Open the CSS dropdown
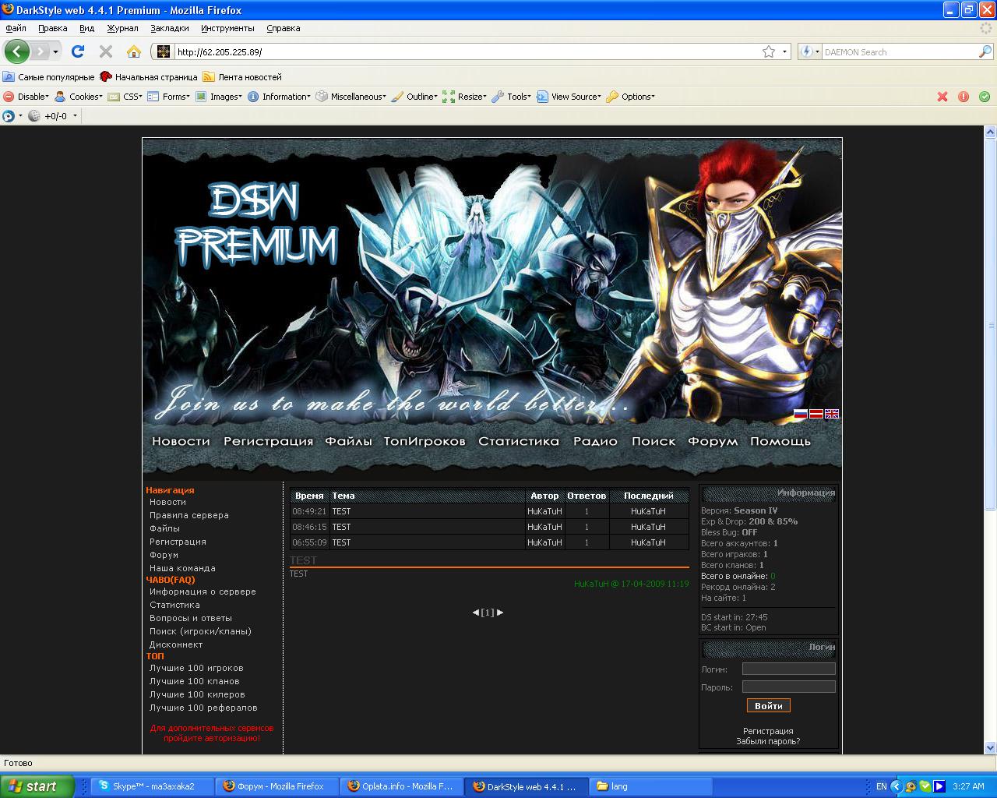Viewport: 997px width, 798px height. pyautogui.click(x=125, y=97)
